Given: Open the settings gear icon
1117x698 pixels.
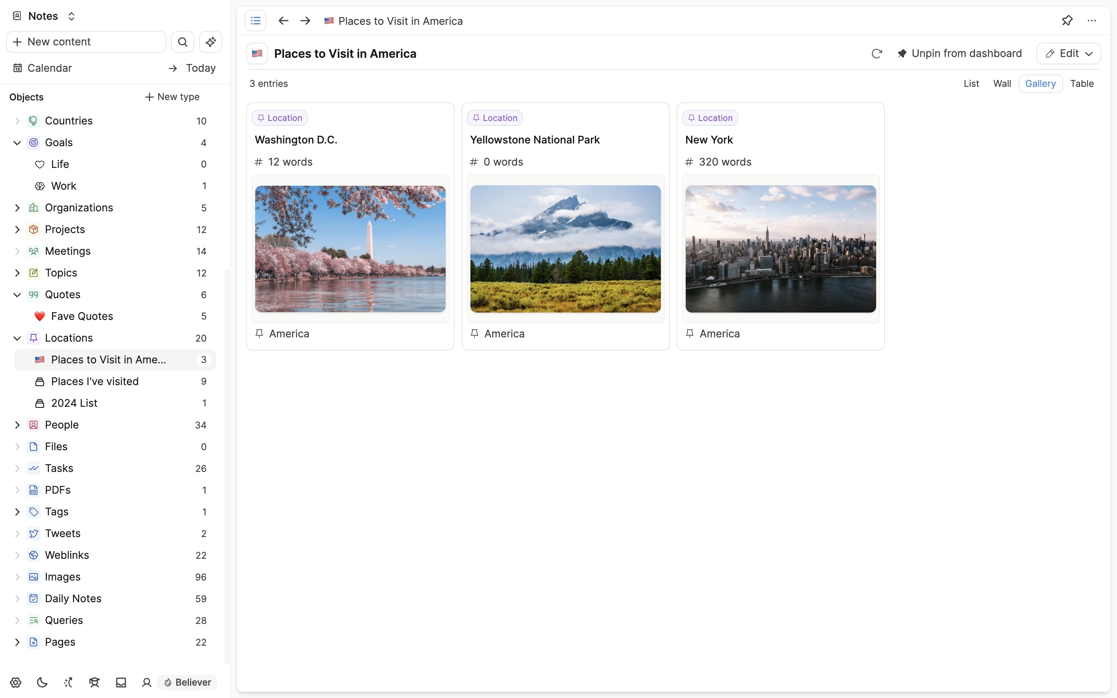Looking at the screenshot, I should pyautogui.click(x=16, y=682).
